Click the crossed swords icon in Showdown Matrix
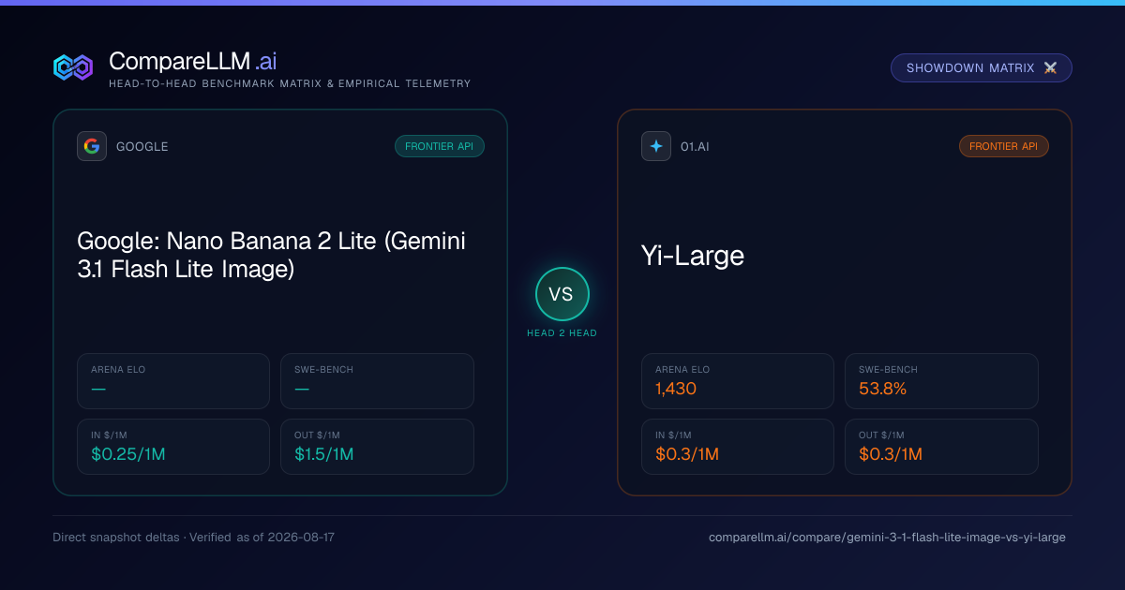Viewport: 1125px width, 590px height. pyautogui.click(x=1050, y=68)
